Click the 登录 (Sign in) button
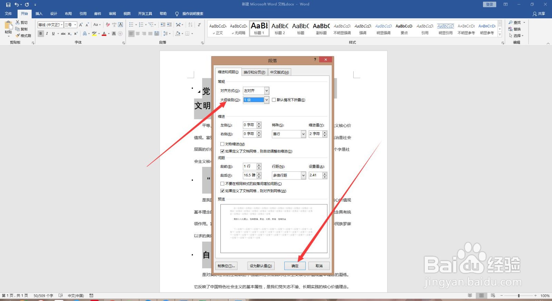Viewport: 552px width, 301px height. tap(490, 4)
